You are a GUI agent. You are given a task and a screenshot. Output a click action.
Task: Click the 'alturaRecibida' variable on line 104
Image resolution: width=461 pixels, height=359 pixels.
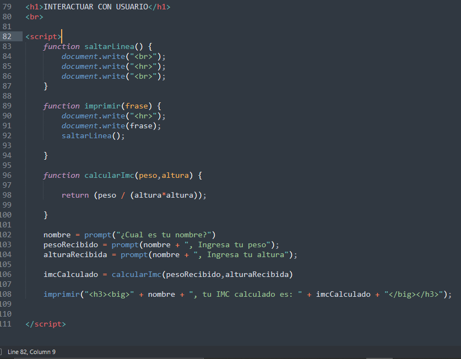point(75,254)
